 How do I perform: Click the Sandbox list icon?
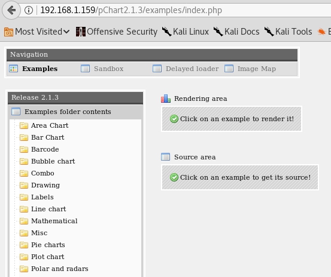coord(85,69)
